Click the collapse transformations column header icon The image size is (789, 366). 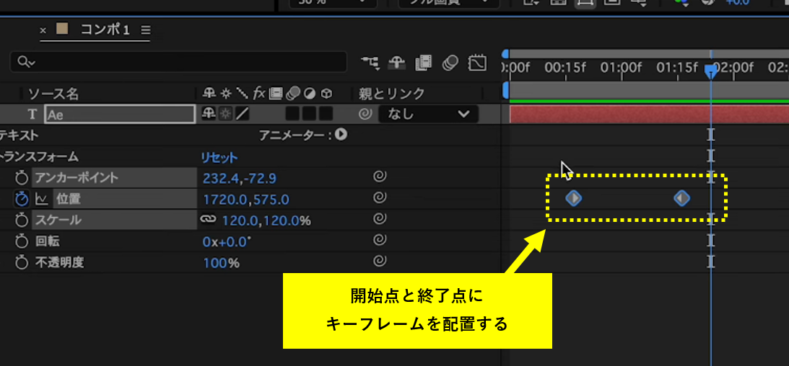click(226, 94)
